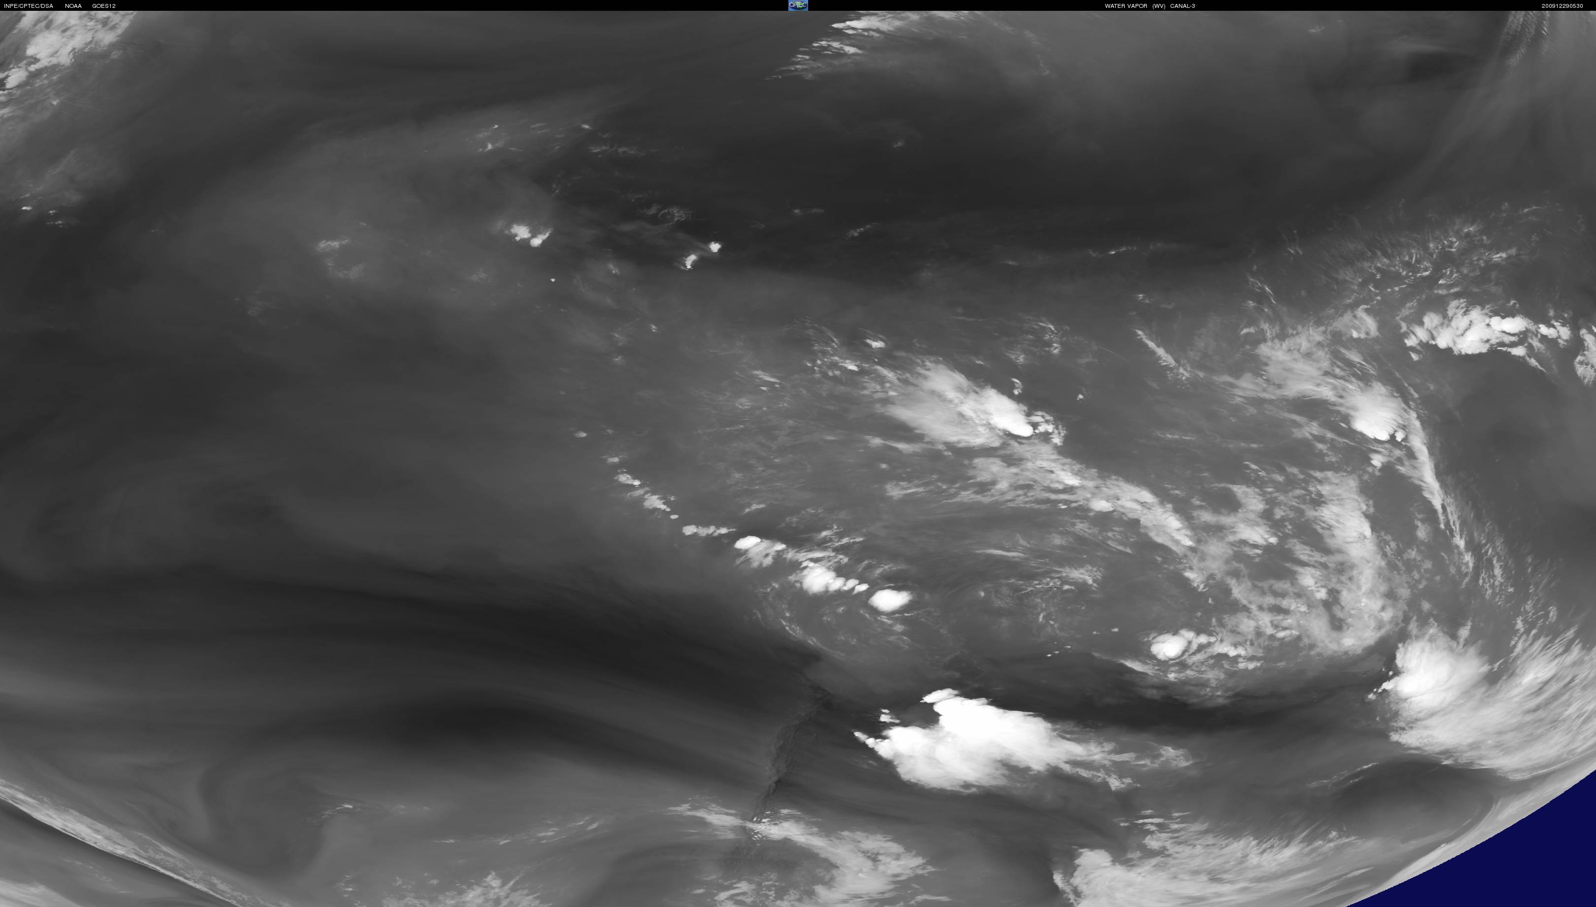Select the "INPE/CPTEC/DSA" header text

[x=29, y=6]
